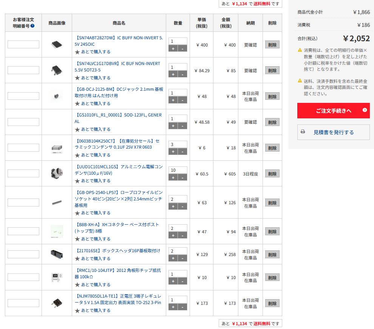The image size is (374, 329).
Task: Increase quantity of GS1010FL_R1_00001 with plus
Action: coord(173,126)
